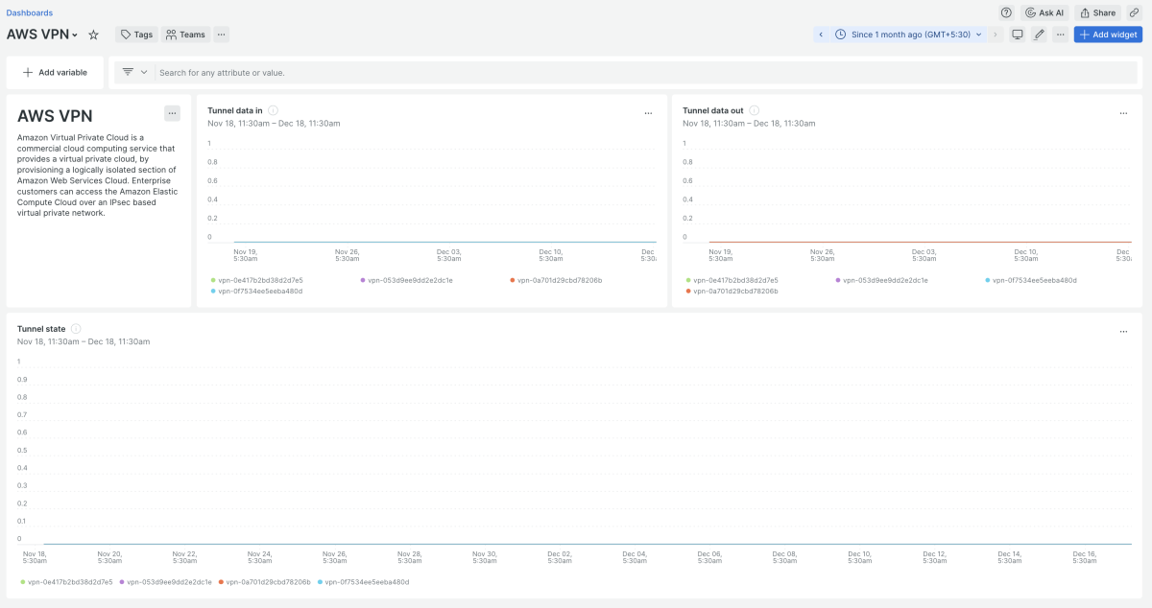Toggle vpn-0f7534ee5eeba480d series in Tunnel data out
The image size is (1152, 608).
[x=1034, y=280]
